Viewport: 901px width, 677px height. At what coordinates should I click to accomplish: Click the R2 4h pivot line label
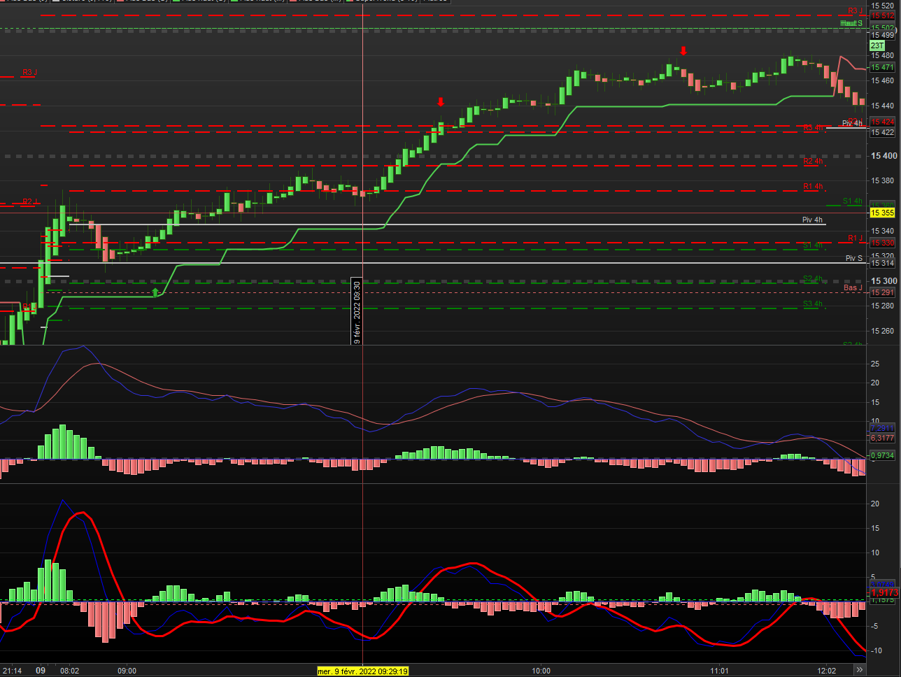[x=813, y=162]
